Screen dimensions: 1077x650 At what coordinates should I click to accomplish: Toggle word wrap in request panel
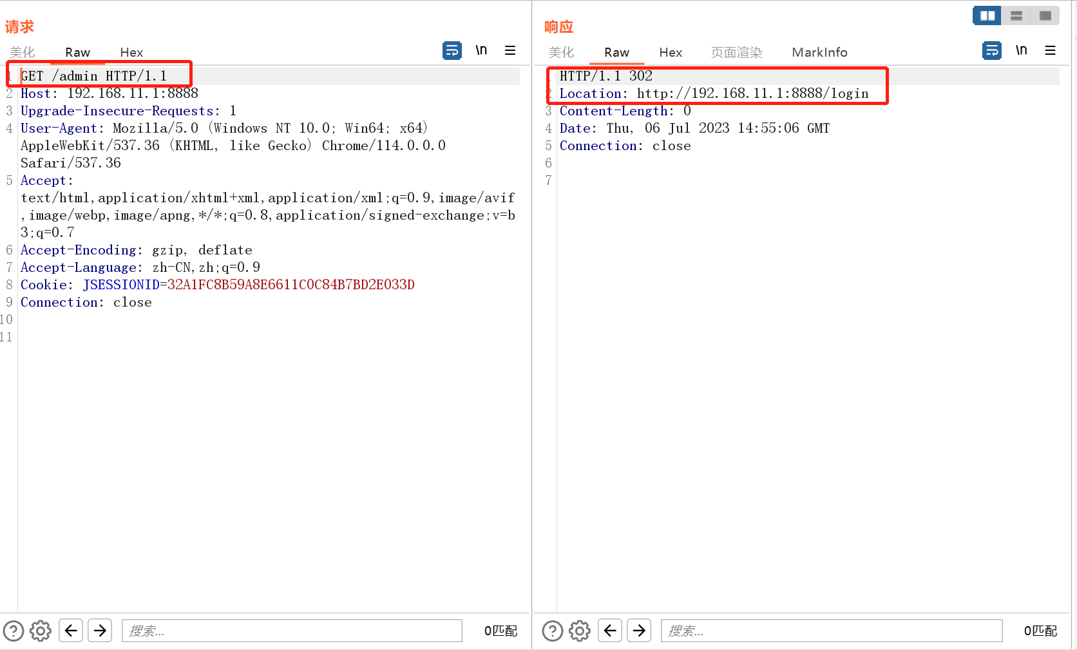point(452,50)
